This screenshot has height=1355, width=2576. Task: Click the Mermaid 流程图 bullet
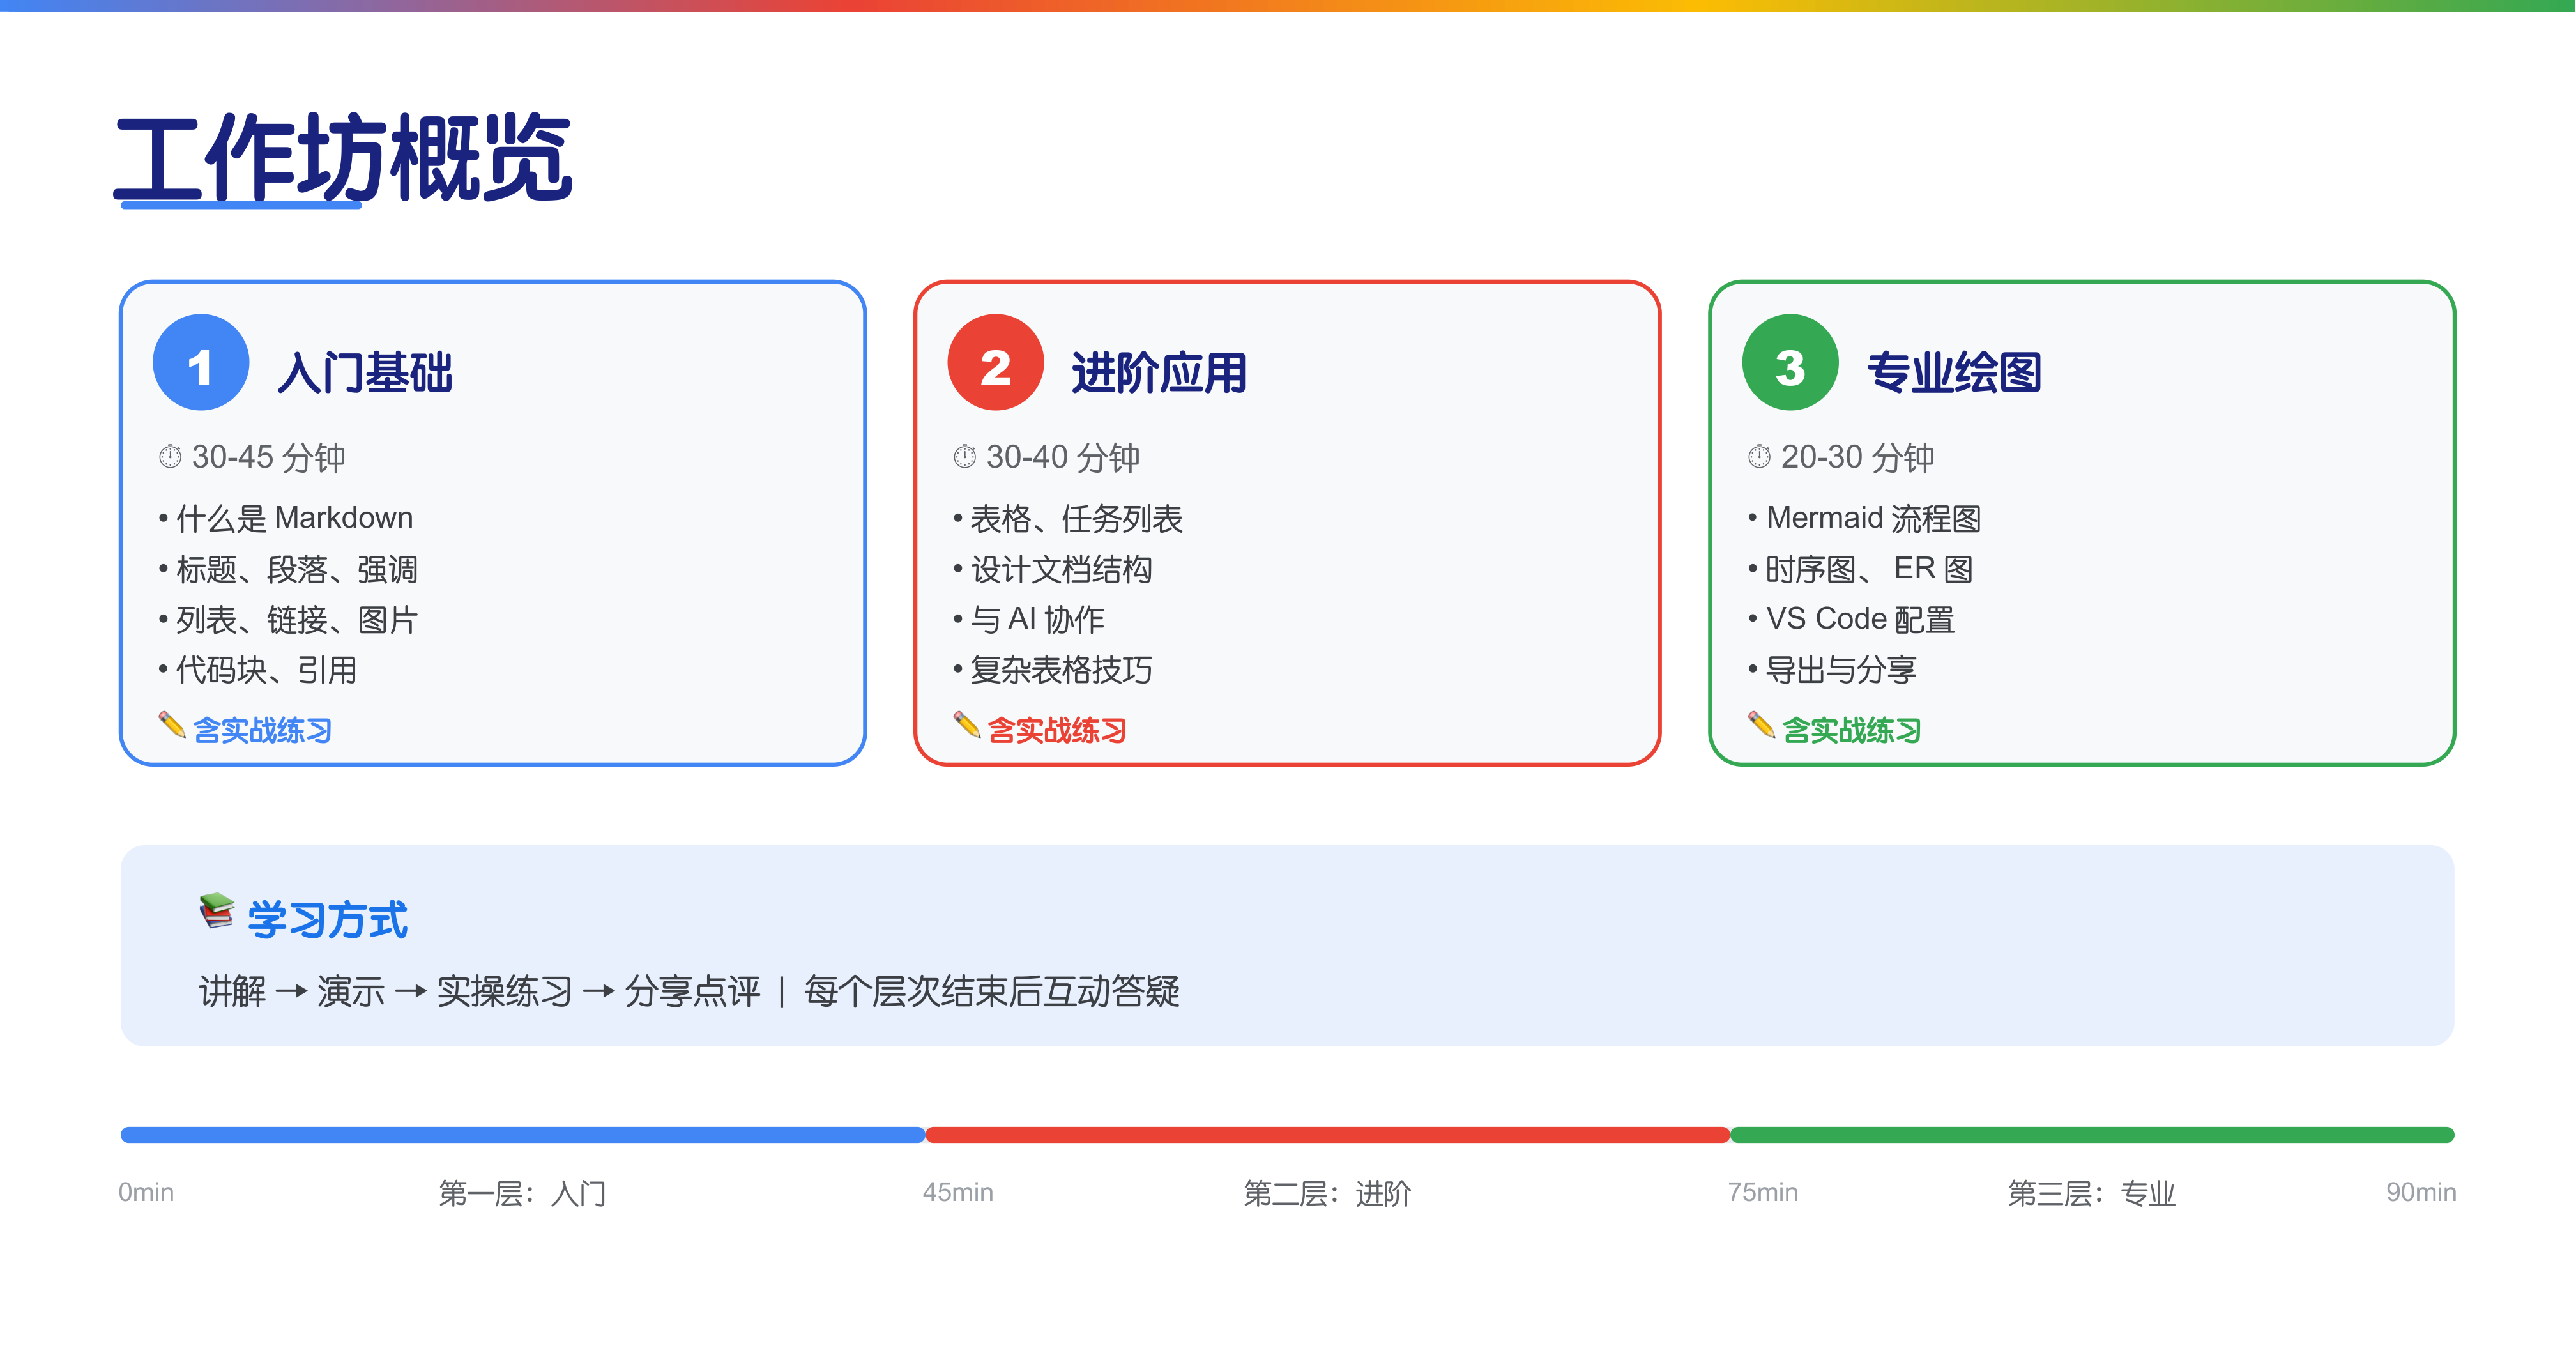point(1865,518)
